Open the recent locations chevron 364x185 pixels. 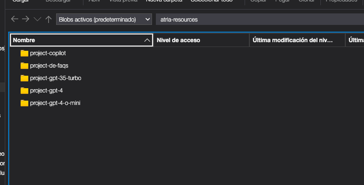click(x=37, y=19)
